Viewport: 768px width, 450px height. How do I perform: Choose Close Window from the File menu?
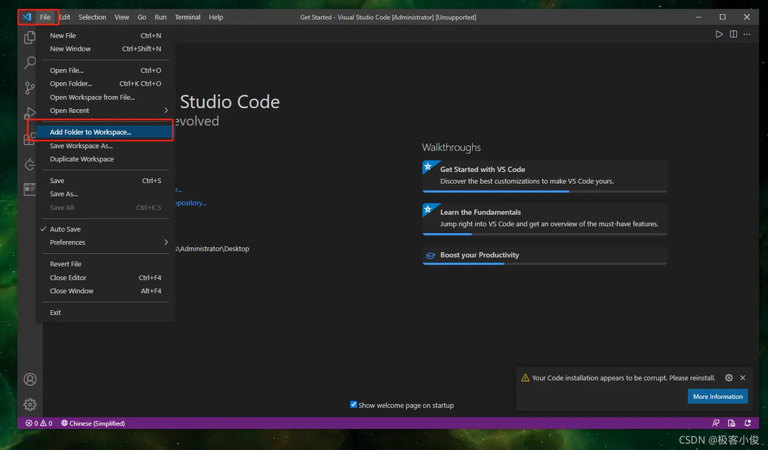(106, 291)
